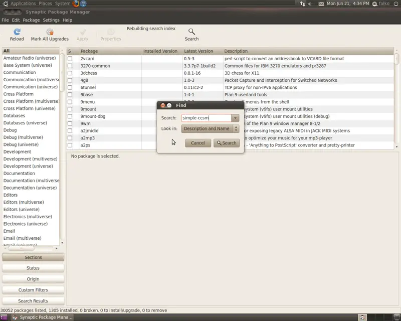The image size is (401, 321).
Task: Close the Find dialog
Action: 162,105
